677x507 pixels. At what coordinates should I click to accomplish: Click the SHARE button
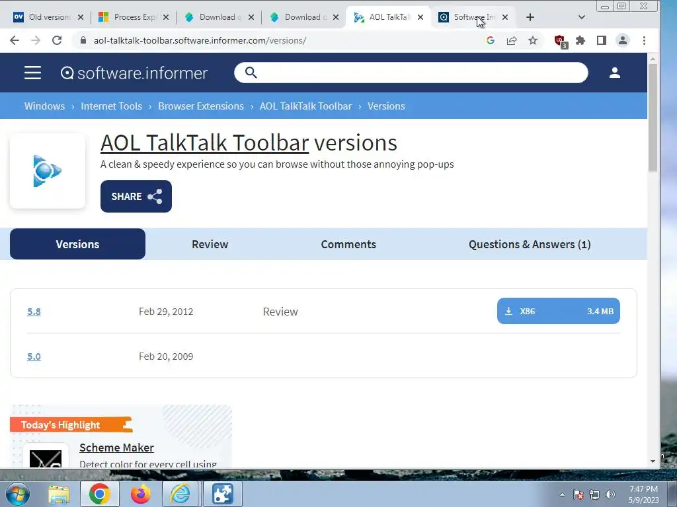click(x=136, y=196)
